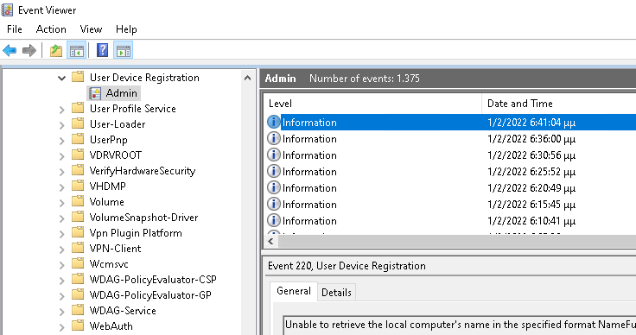Open the File menu
636x335 pixels.
pos(15,29)
